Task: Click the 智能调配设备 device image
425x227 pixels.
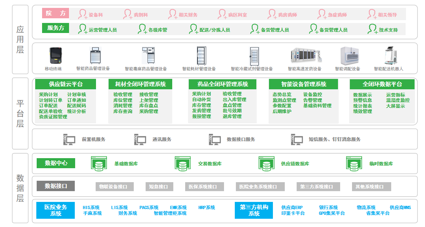Action: point(349,56)
